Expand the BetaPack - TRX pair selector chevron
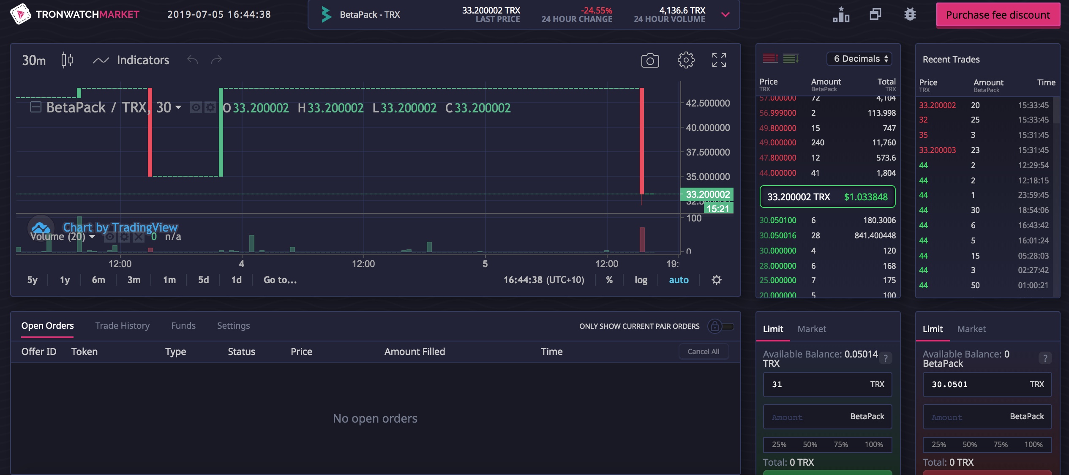This screenshot has width=1069, height=475. coord(725,15)
